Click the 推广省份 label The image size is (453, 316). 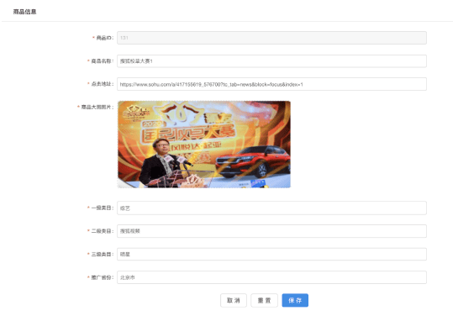103,277
